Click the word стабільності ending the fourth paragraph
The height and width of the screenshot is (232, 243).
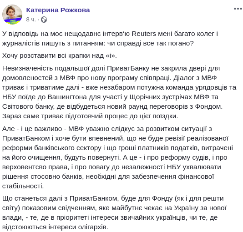click(x=23, y=186)
